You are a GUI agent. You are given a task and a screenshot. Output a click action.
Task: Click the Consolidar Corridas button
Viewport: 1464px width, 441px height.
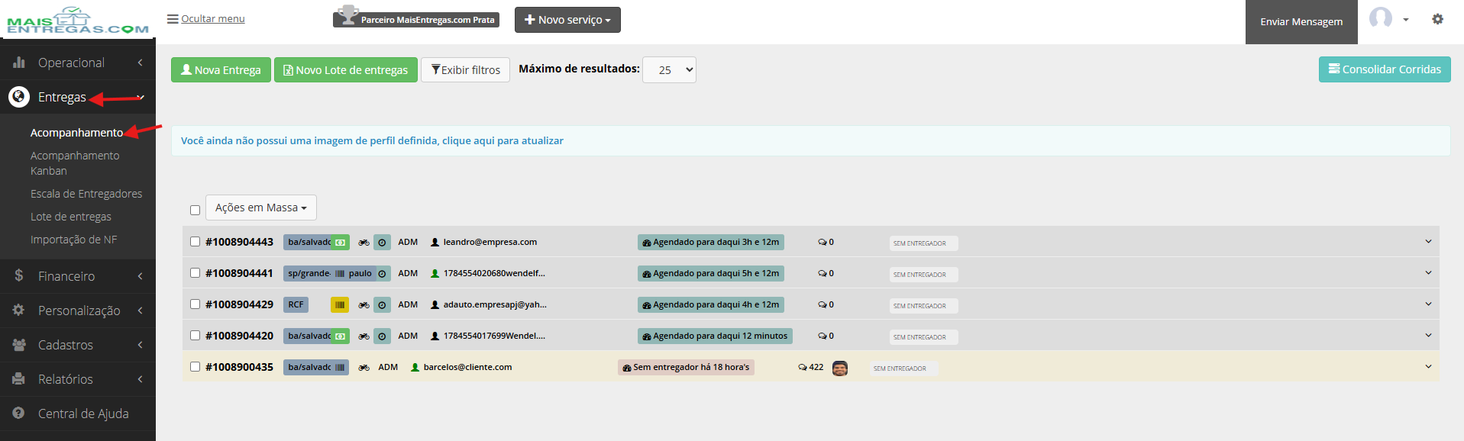(x=1385, y=69)
